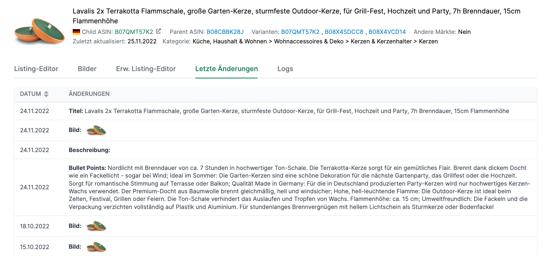
Task: Open Parent ASIN B08CBBK28J link
Action: click(x=225, y=32)
